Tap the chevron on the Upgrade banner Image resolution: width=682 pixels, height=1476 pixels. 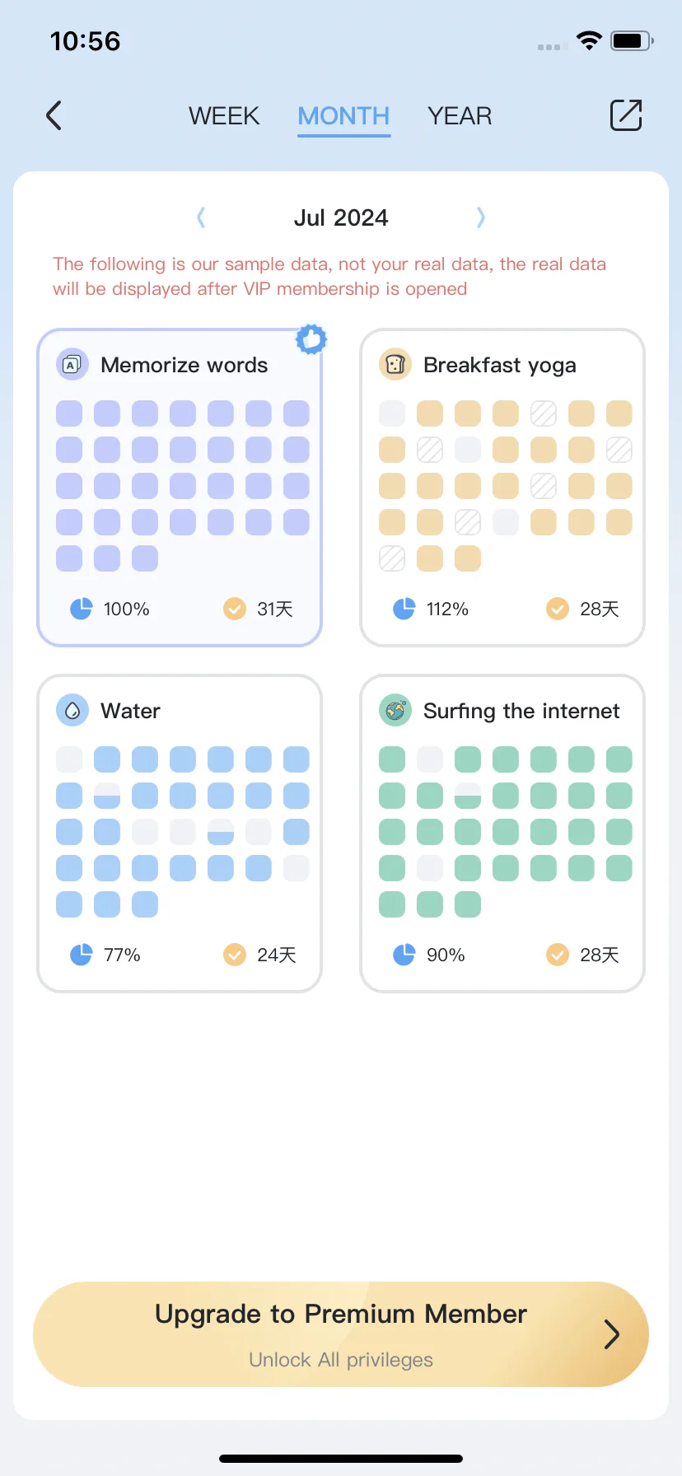click(x=611, y=1334)
